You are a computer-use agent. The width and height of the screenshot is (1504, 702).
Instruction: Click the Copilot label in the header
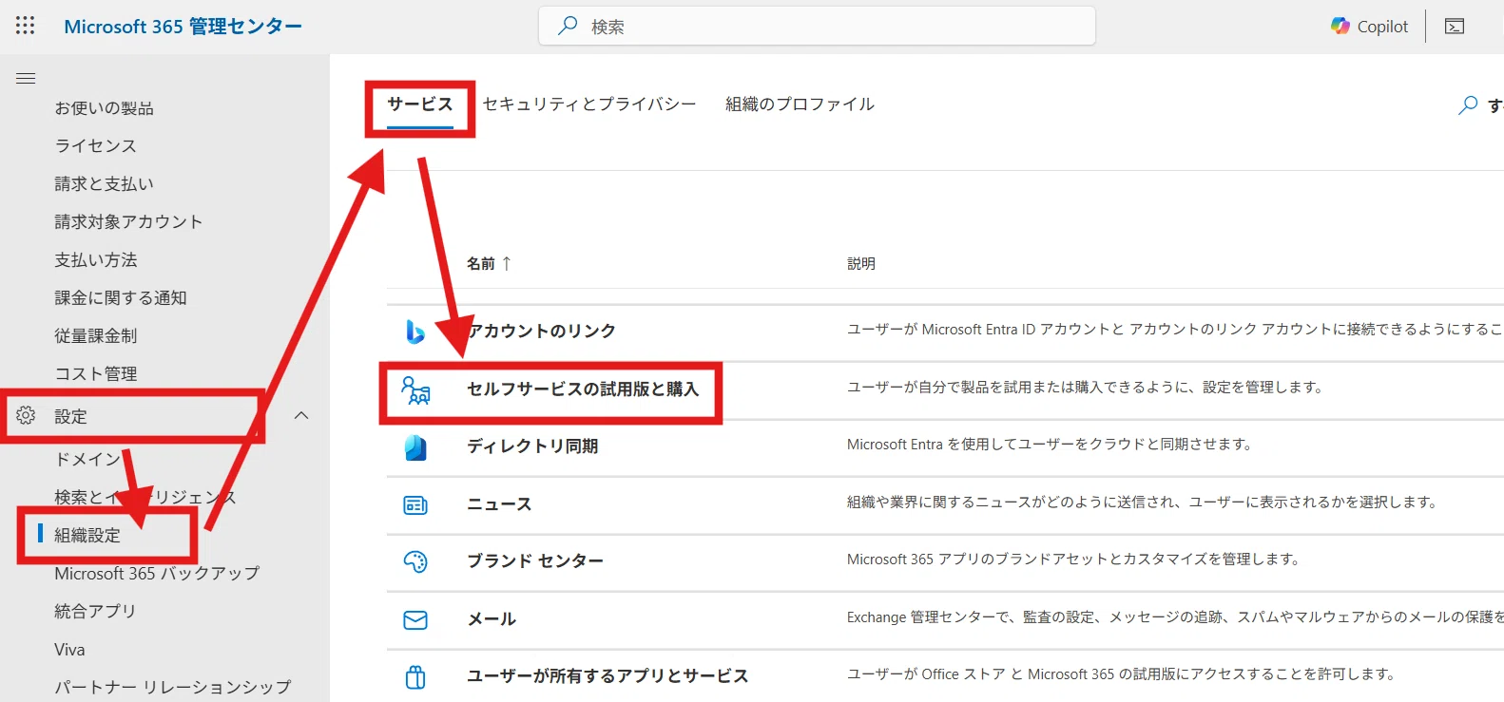coord(1382,27)
